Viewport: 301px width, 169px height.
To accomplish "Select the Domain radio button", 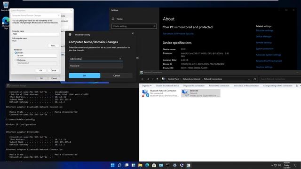I will pos(16,53).
